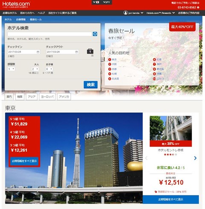Screen dimensions: 205x209
Task: Click the 4-star average price ¥22,069
Action: coord(19,137)
